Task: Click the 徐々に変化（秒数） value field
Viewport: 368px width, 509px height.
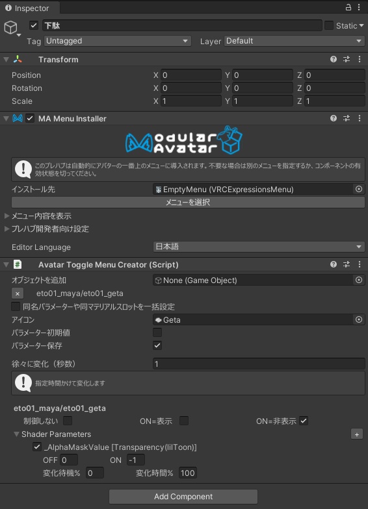Action: click(x=259, y=364)
